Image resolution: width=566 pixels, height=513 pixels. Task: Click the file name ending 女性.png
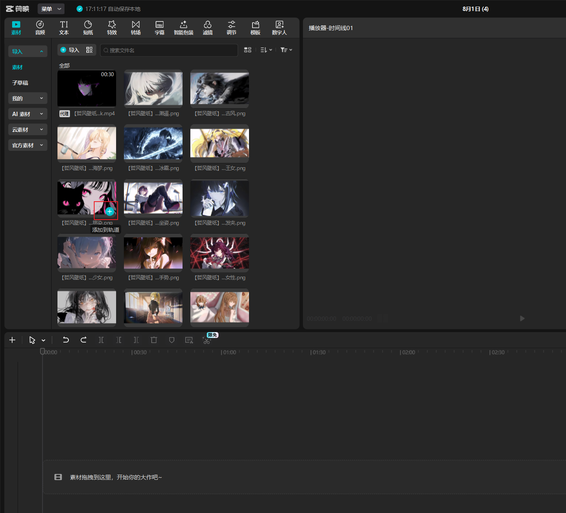(x=220, y=277)
